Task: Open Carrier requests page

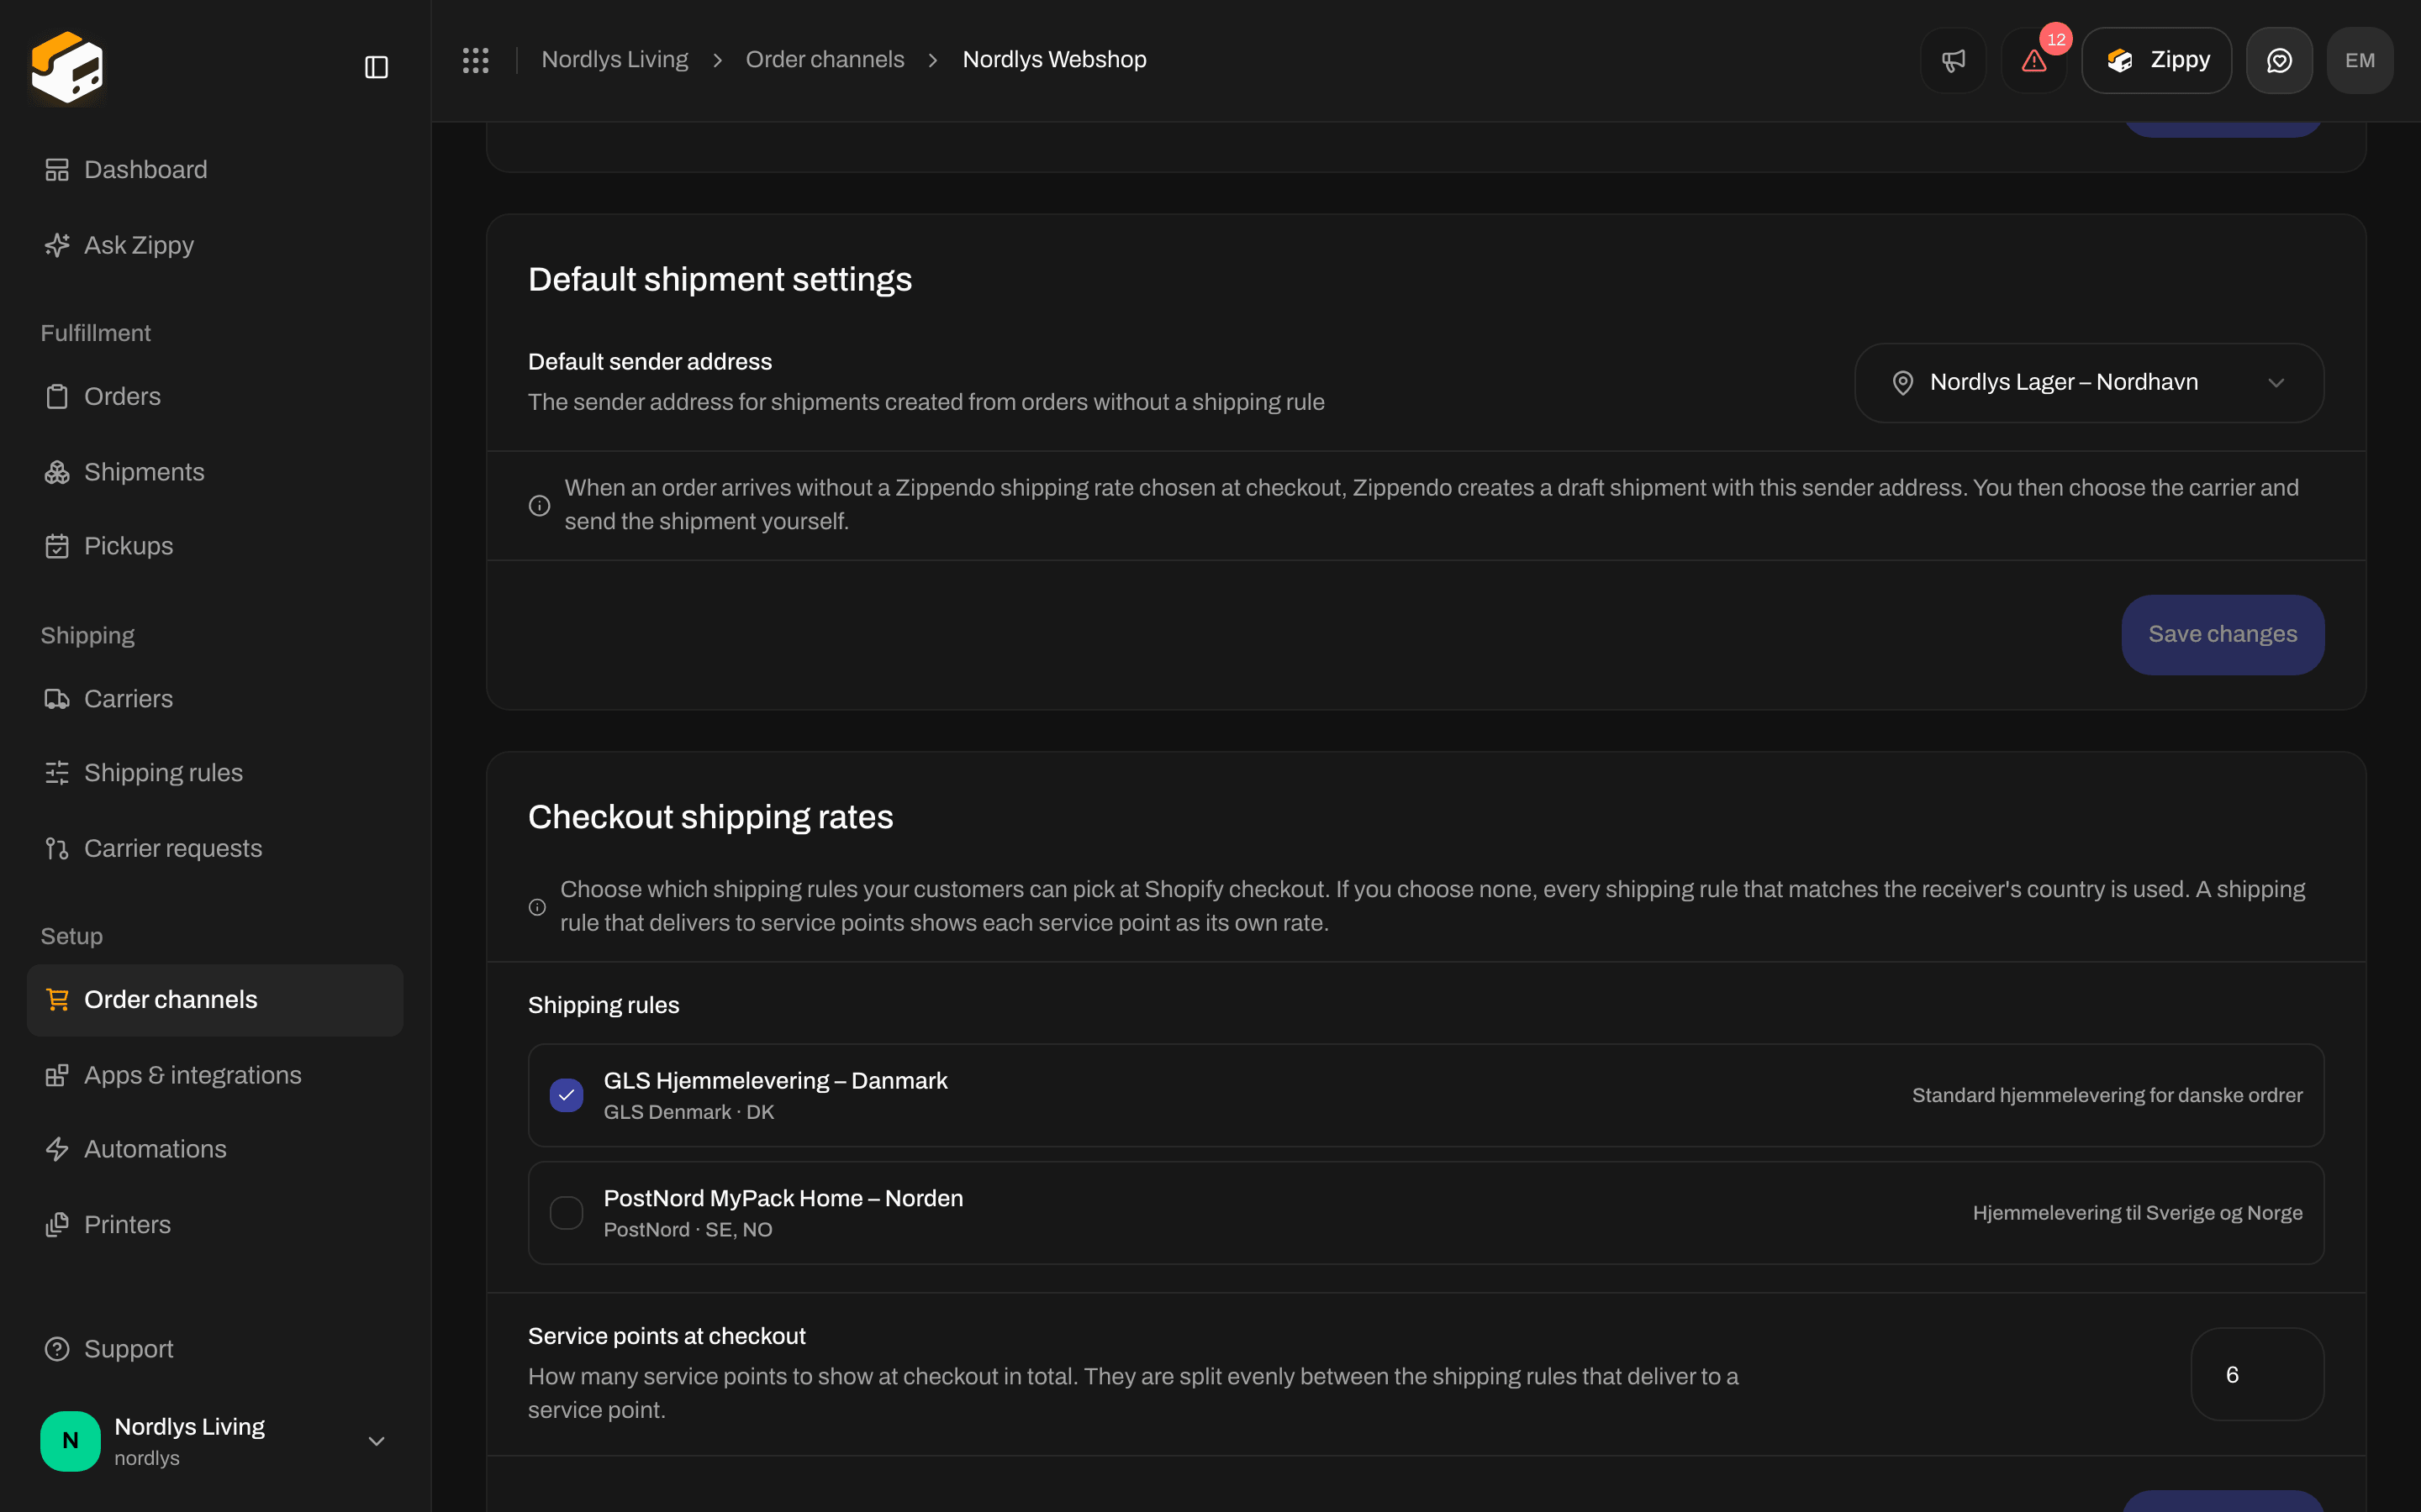Action: coord(215,848)
